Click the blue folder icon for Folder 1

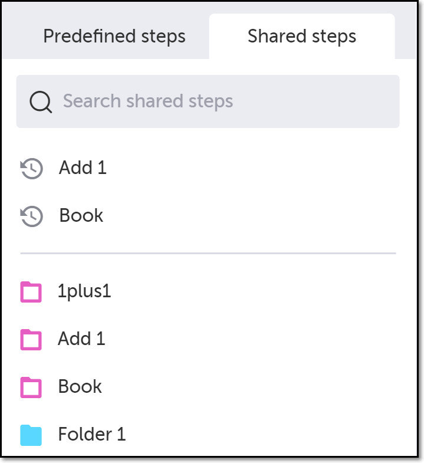coord(31,435)
